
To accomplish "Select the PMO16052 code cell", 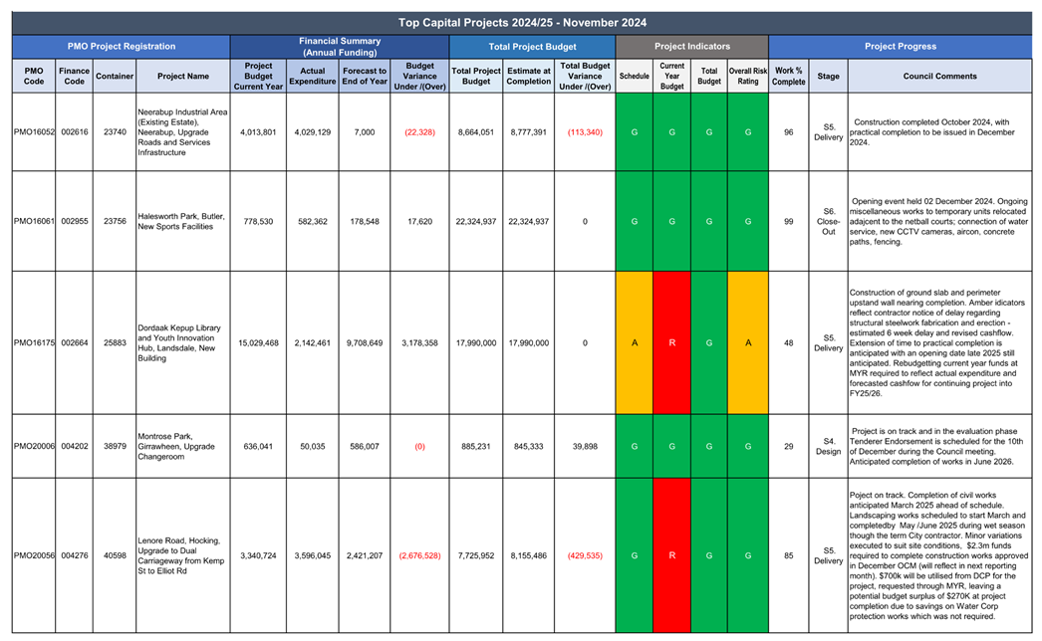I will [34, 131].
